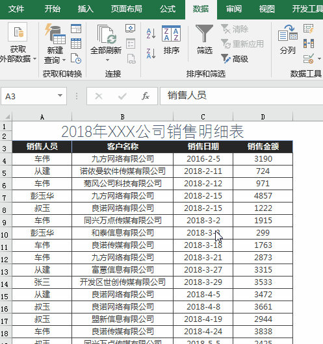Click the Get External Data icon

pyautogui.click(x=18, y=32)
